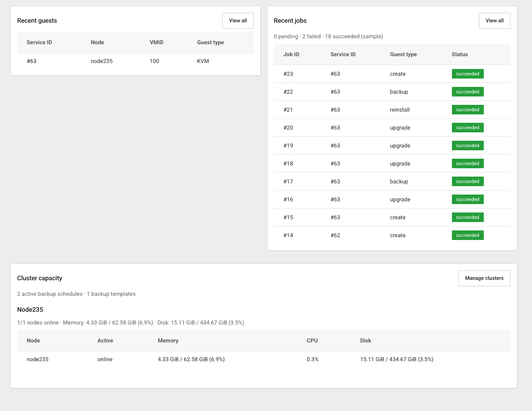532x411 pixels.
Task: Click backup type in job #17 row
Action: pos(399,181)
